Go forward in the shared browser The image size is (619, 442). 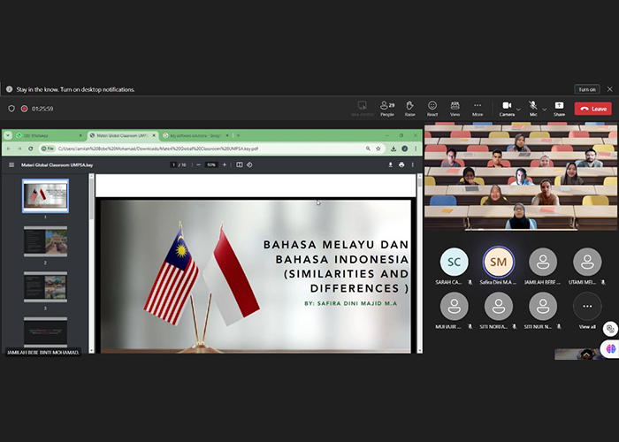pos(19,149)
